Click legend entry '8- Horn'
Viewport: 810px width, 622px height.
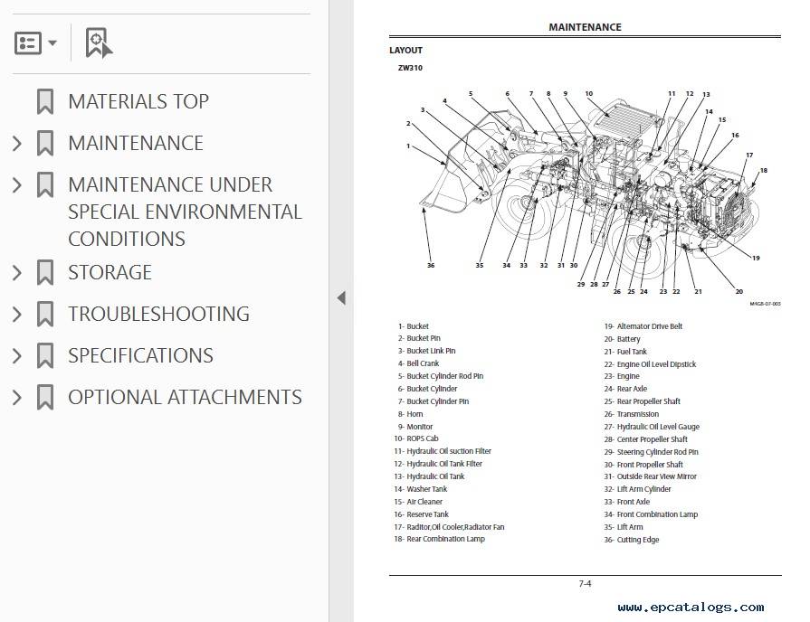coord(410,414)
